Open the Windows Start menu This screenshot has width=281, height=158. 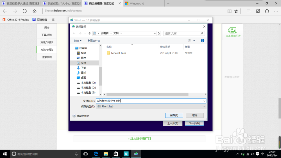(5, 154)
